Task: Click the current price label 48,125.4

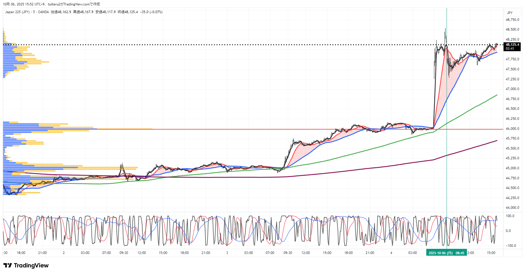Action: [x=512, y=45]
